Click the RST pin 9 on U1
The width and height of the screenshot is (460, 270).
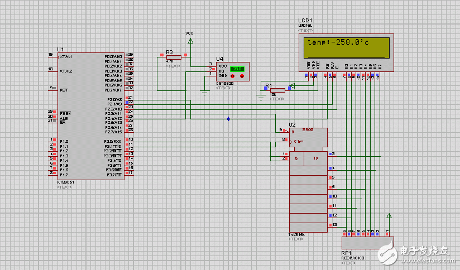click(x=52, y=88)
